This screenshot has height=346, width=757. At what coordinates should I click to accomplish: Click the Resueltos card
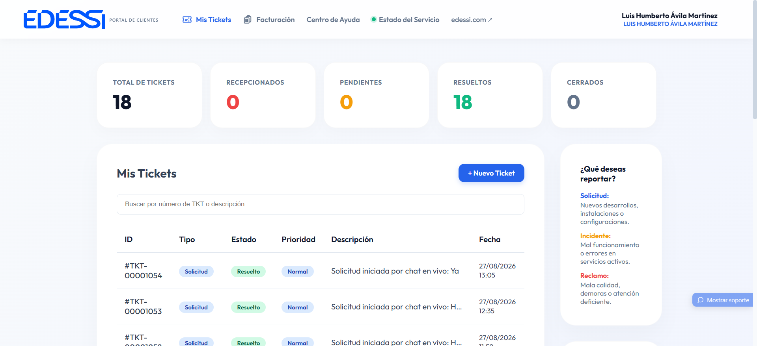(x=490, y=95)
